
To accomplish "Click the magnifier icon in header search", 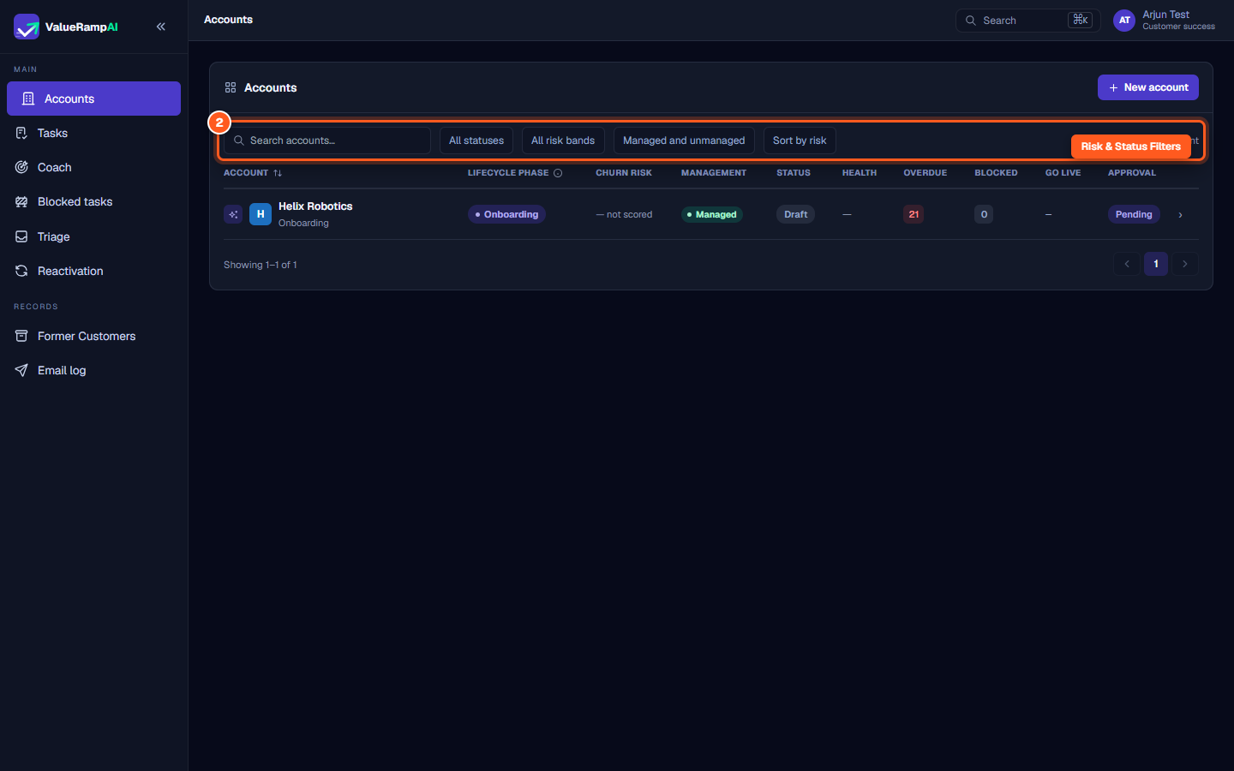I will click(x=971, y=20).
